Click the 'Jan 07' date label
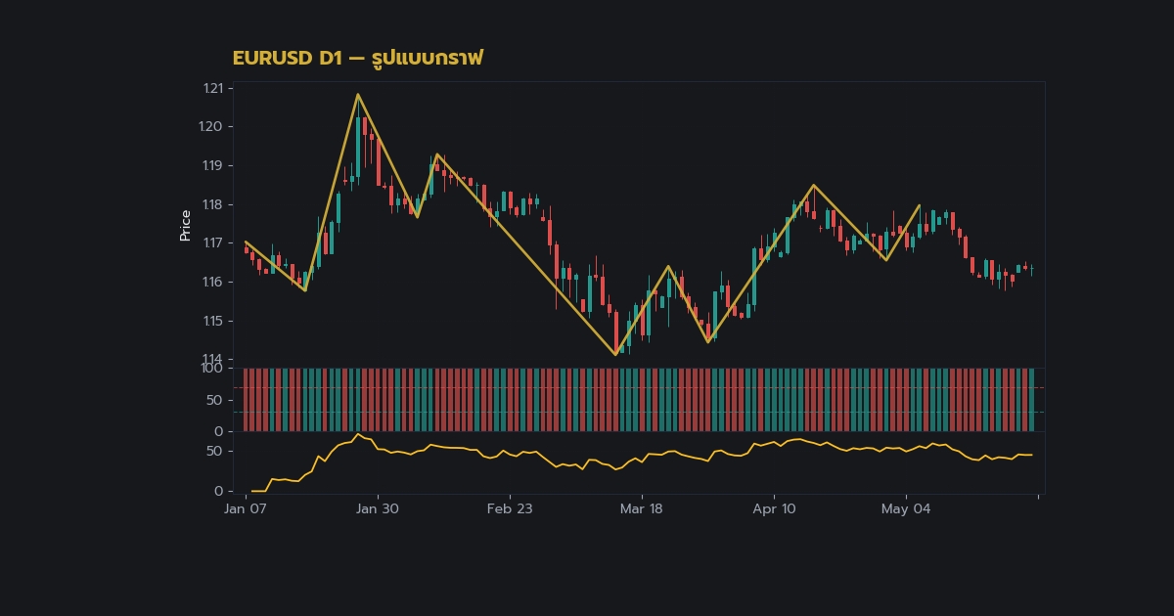Screen dimensions: 1174x616 tap(246, 508)
